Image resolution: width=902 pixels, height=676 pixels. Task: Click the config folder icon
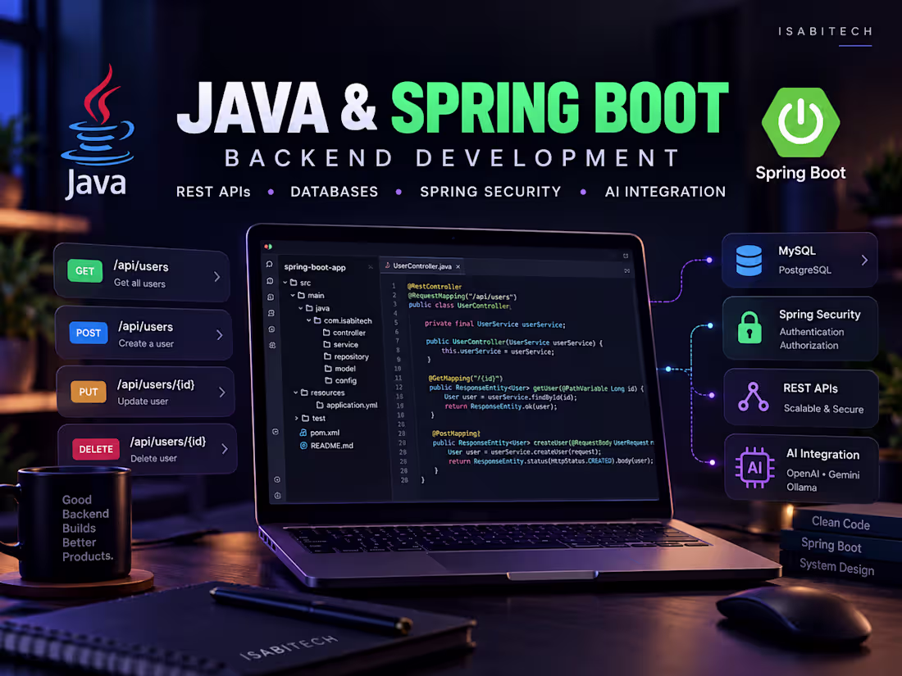click(x=329, y=380)
